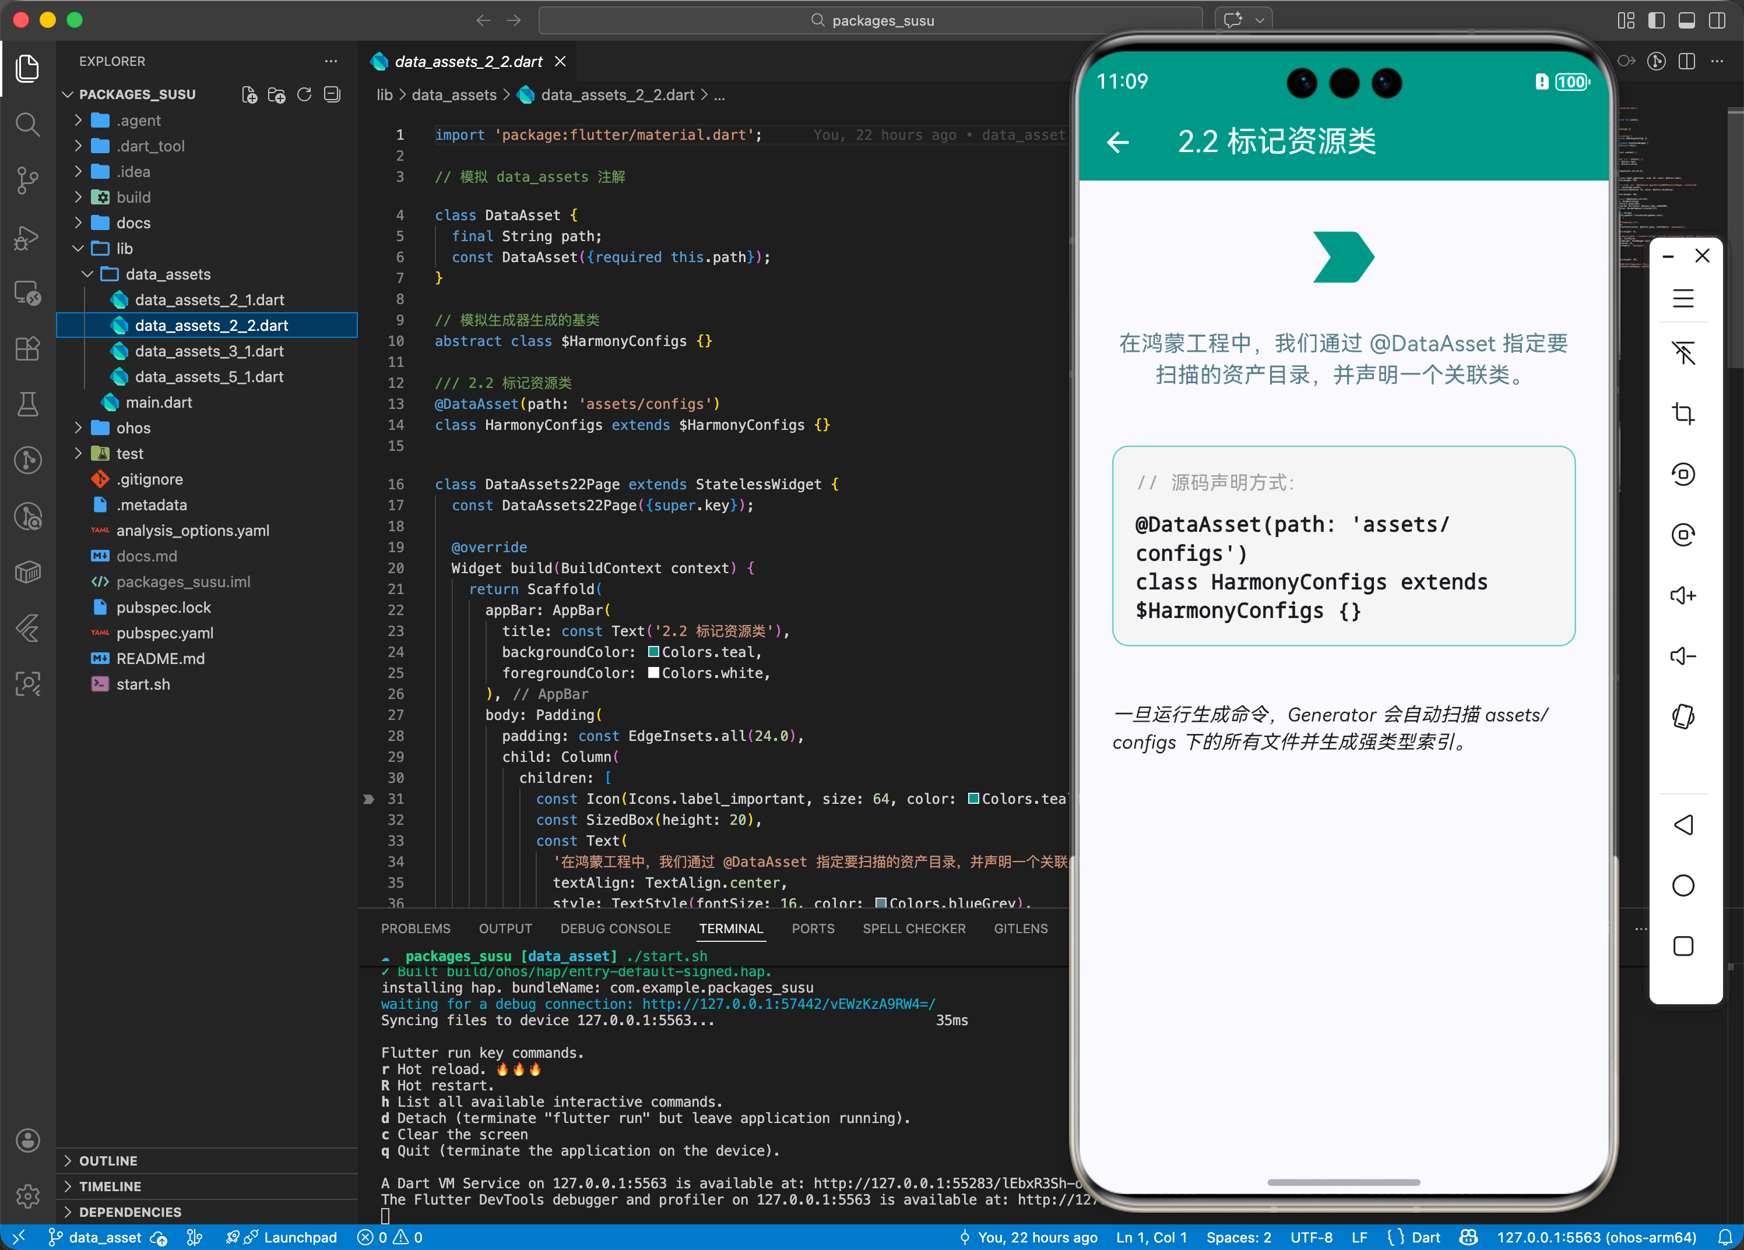The image size is (1744, 1250).
Task: Switch to the DEBUG CONSOLE tab
Action: (x=615, y=928)
